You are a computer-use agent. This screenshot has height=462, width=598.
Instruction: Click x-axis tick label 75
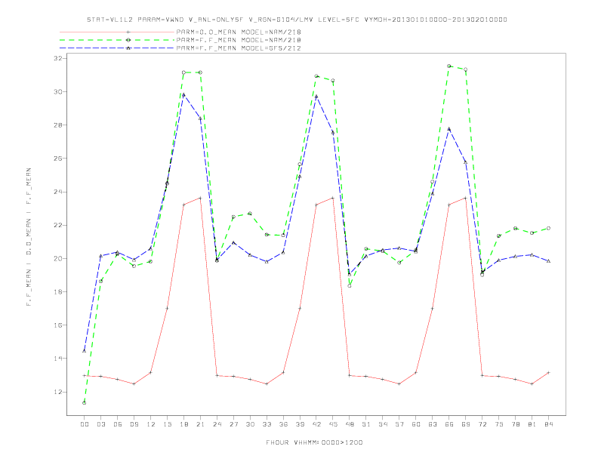(499, 424)
